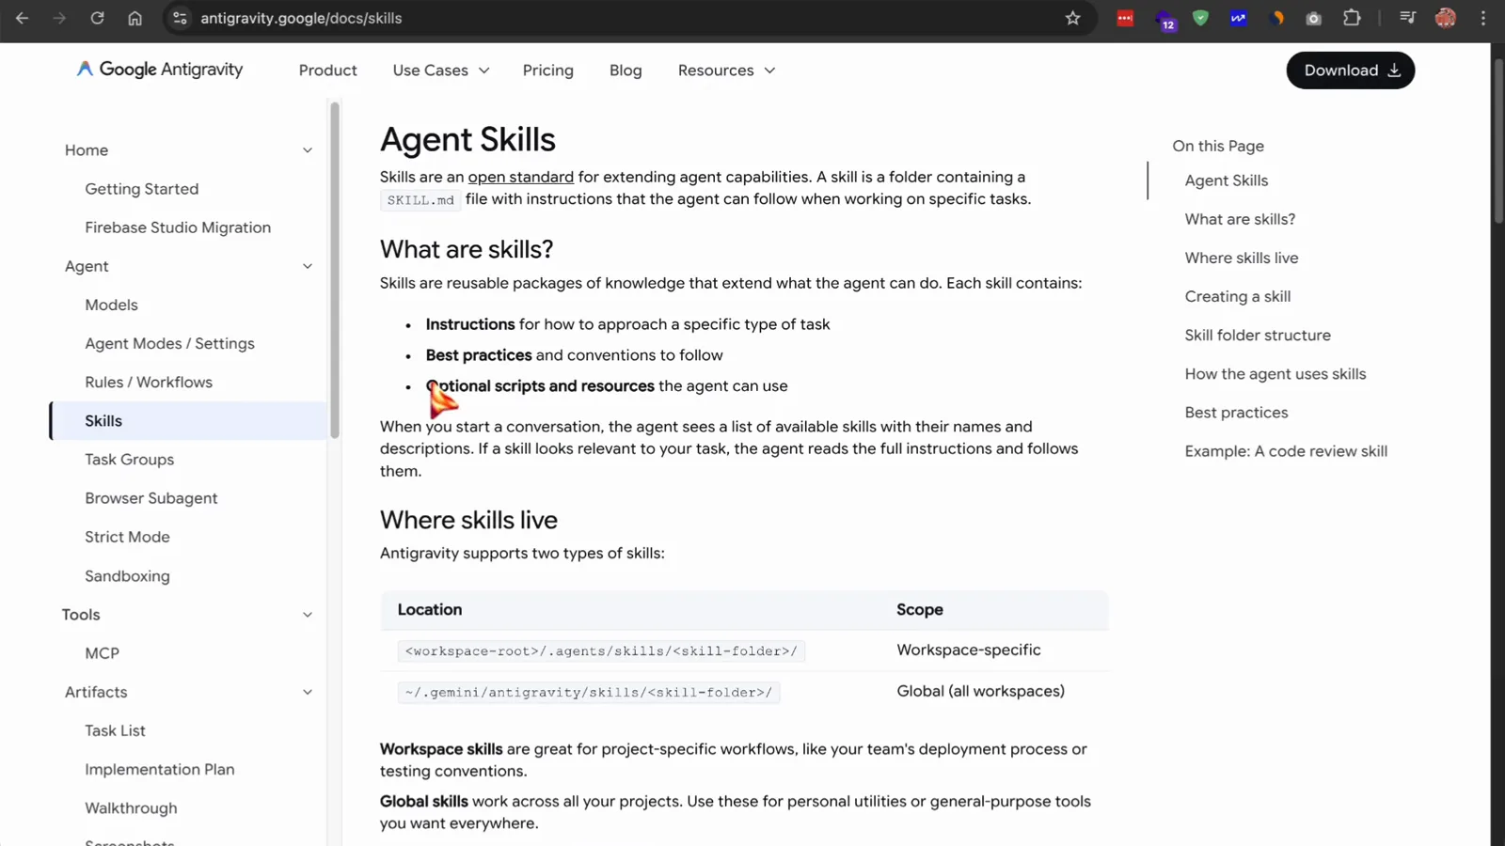Jump to 'Agent Skills' in On this Page
The image size is (1505, 846).
point(1226,180)
